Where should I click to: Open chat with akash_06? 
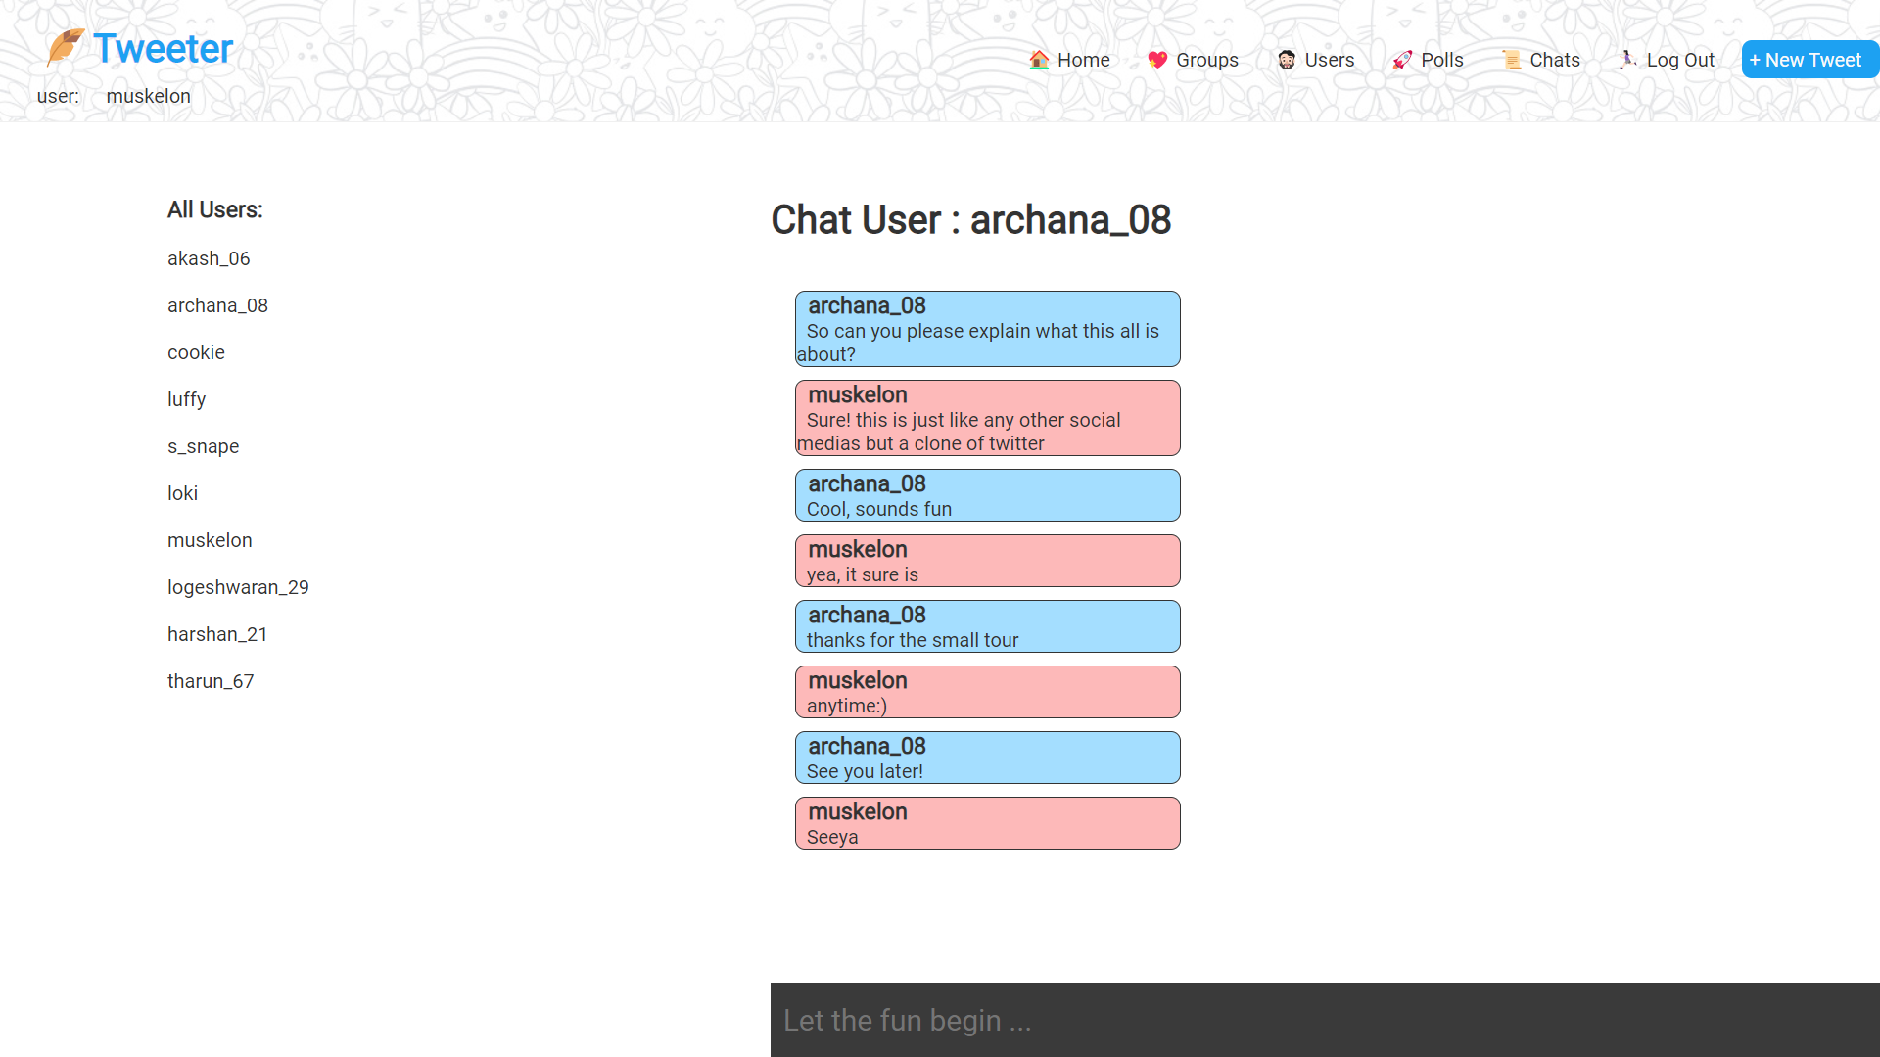tap(209, 258)
